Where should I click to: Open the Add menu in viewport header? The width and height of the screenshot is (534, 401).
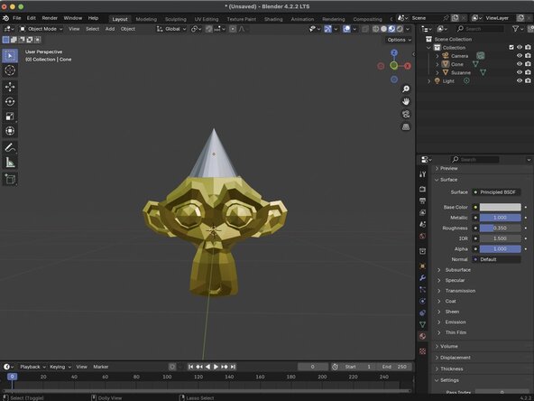(110, 29)
